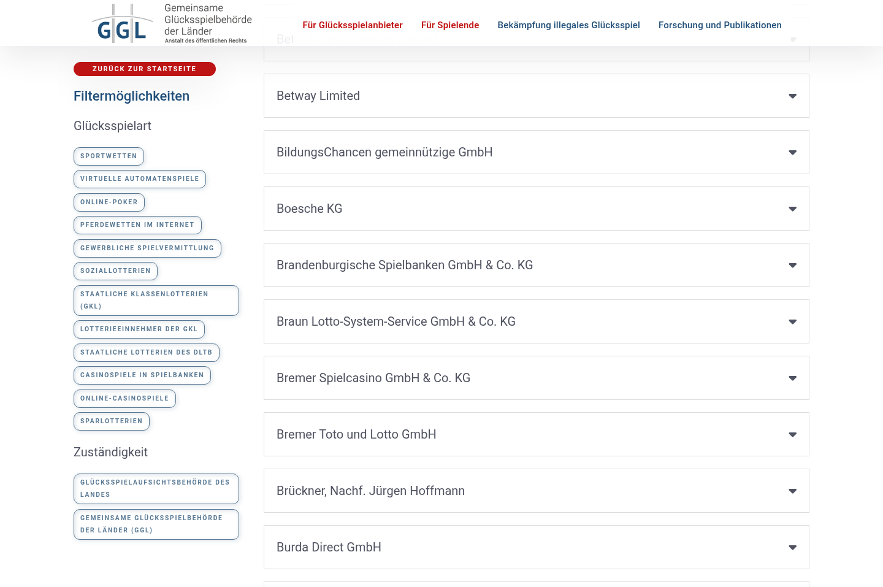Click Braun Lotto-System-Service dropdown arrow
The width and height of the screenshot is (883, 587).
793,322
